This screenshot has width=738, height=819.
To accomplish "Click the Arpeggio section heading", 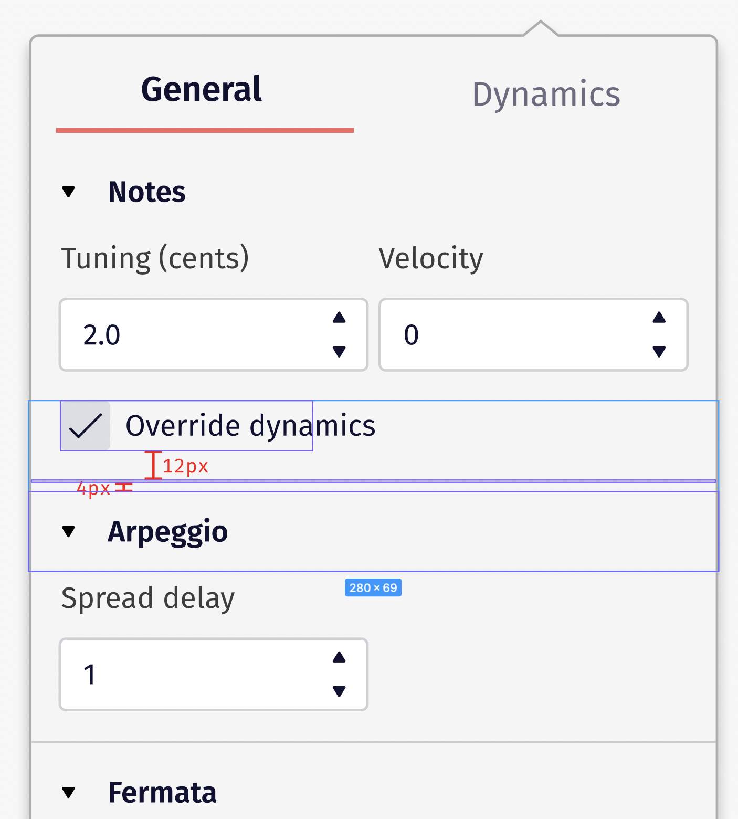I will pos(167,532).
